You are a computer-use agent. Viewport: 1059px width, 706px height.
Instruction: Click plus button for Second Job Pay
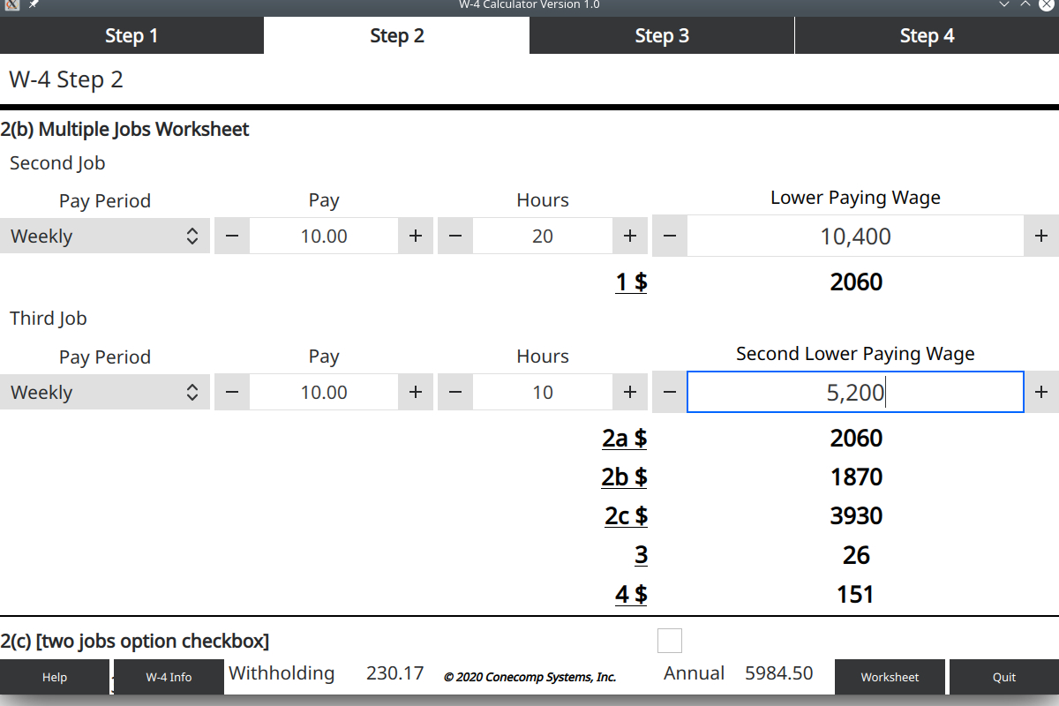pos(416,237)
